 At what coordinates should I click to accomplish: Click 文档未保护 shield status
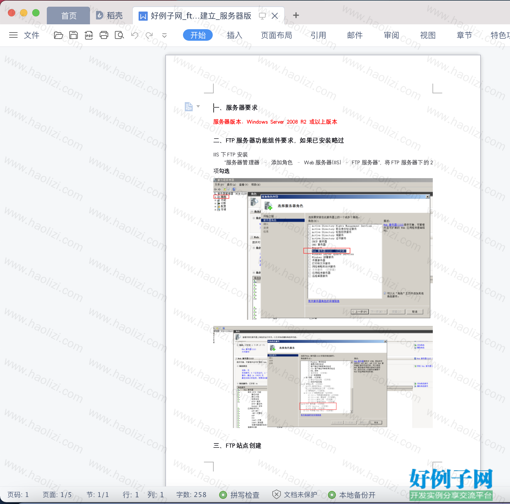295,495
